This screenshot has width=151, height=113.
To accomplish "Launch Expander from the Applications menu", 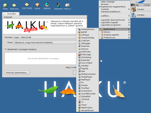I will 87,60.
